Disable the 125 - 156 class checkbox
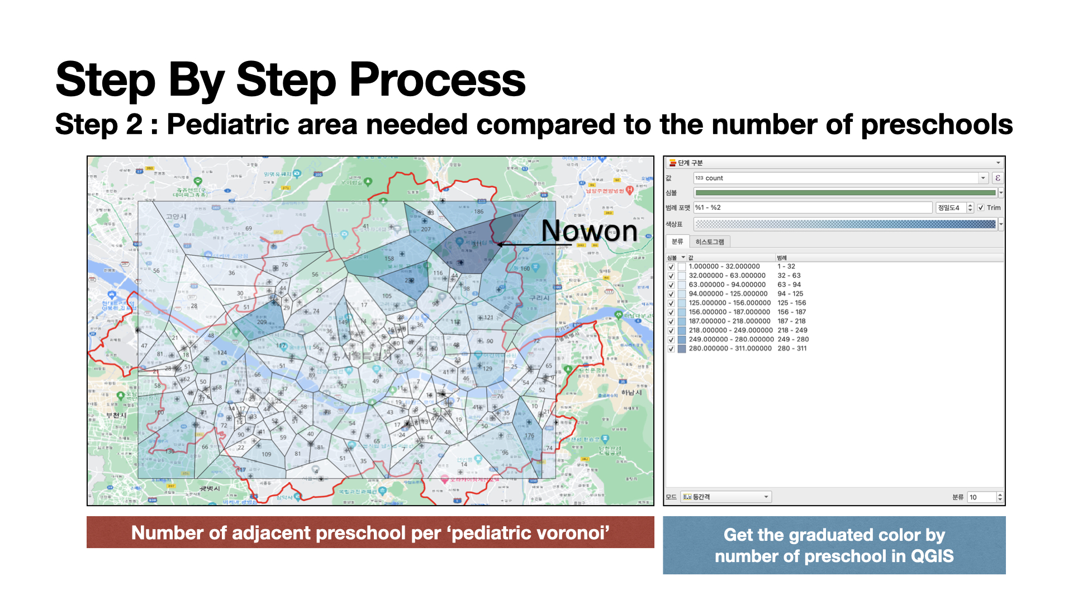This screenshot has width=1073, height=604. coord(671,303)
